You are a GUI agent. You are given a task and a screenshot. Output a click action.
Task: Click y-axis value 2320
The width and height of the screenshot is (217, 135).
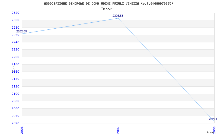(15, 13)
